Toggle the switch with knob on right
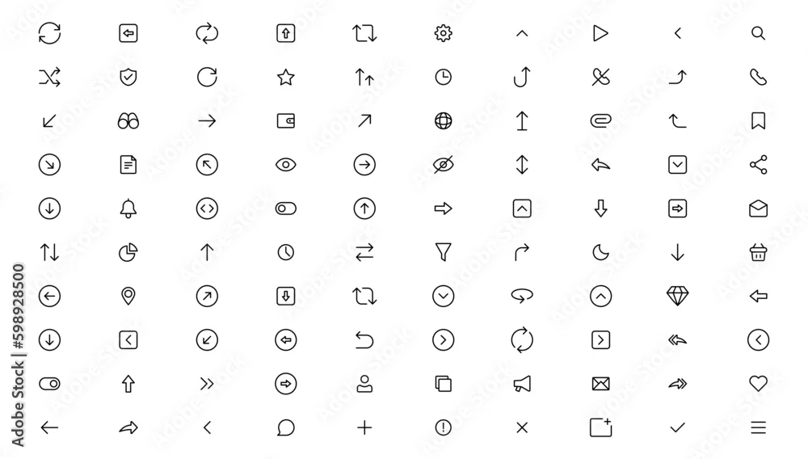 tap(49, 384)
